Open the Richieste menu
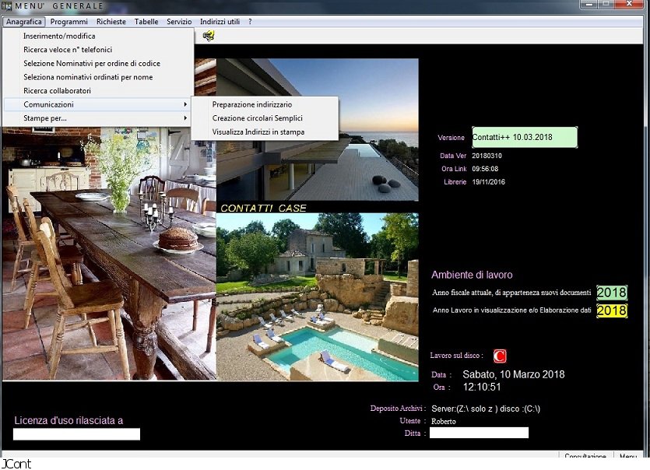650x470 pixels. (111, 22)
